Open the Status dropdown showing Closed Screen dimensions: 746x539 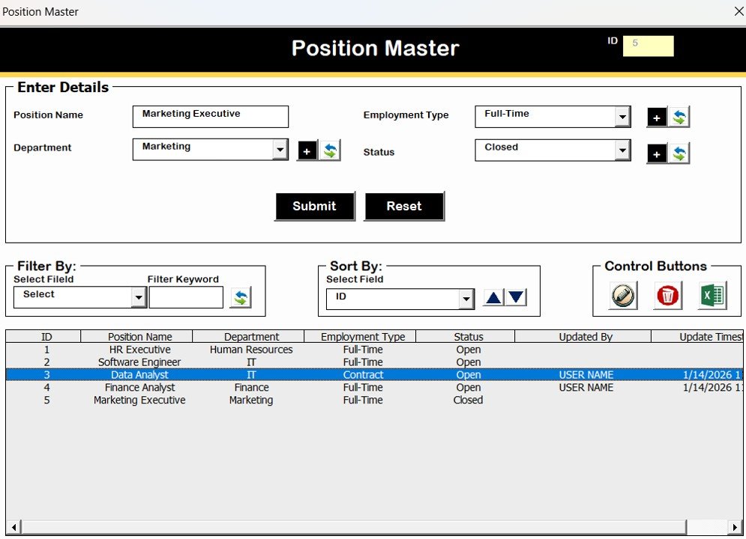pyautogui.click(x=624, y=150)
